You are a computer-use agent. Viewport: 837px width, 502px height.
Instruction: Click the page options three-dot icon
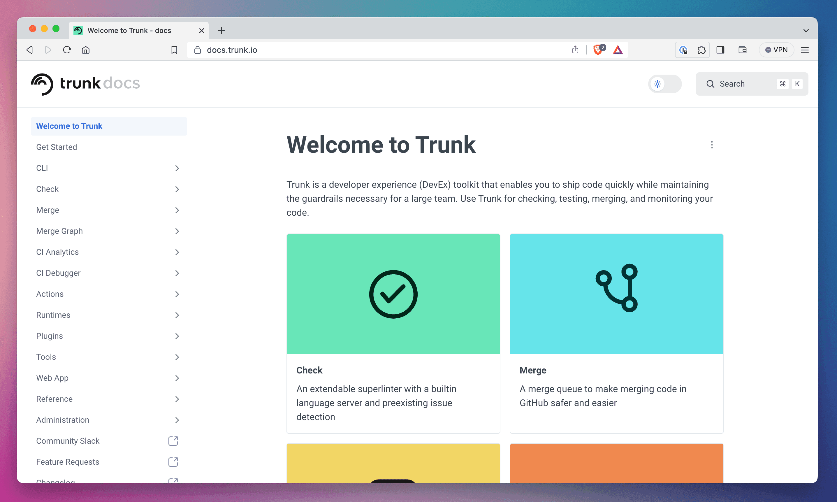point(711,145)
